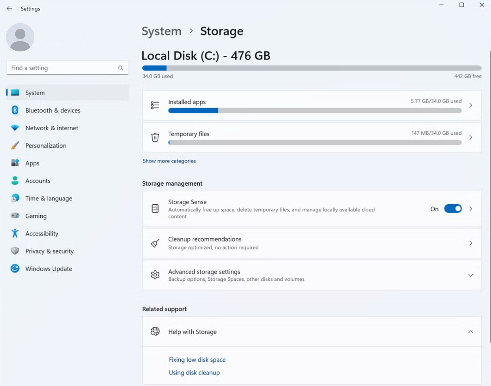Click Show more categories link
Viewport: 491px width, 386px height.
tap(169, 161)
